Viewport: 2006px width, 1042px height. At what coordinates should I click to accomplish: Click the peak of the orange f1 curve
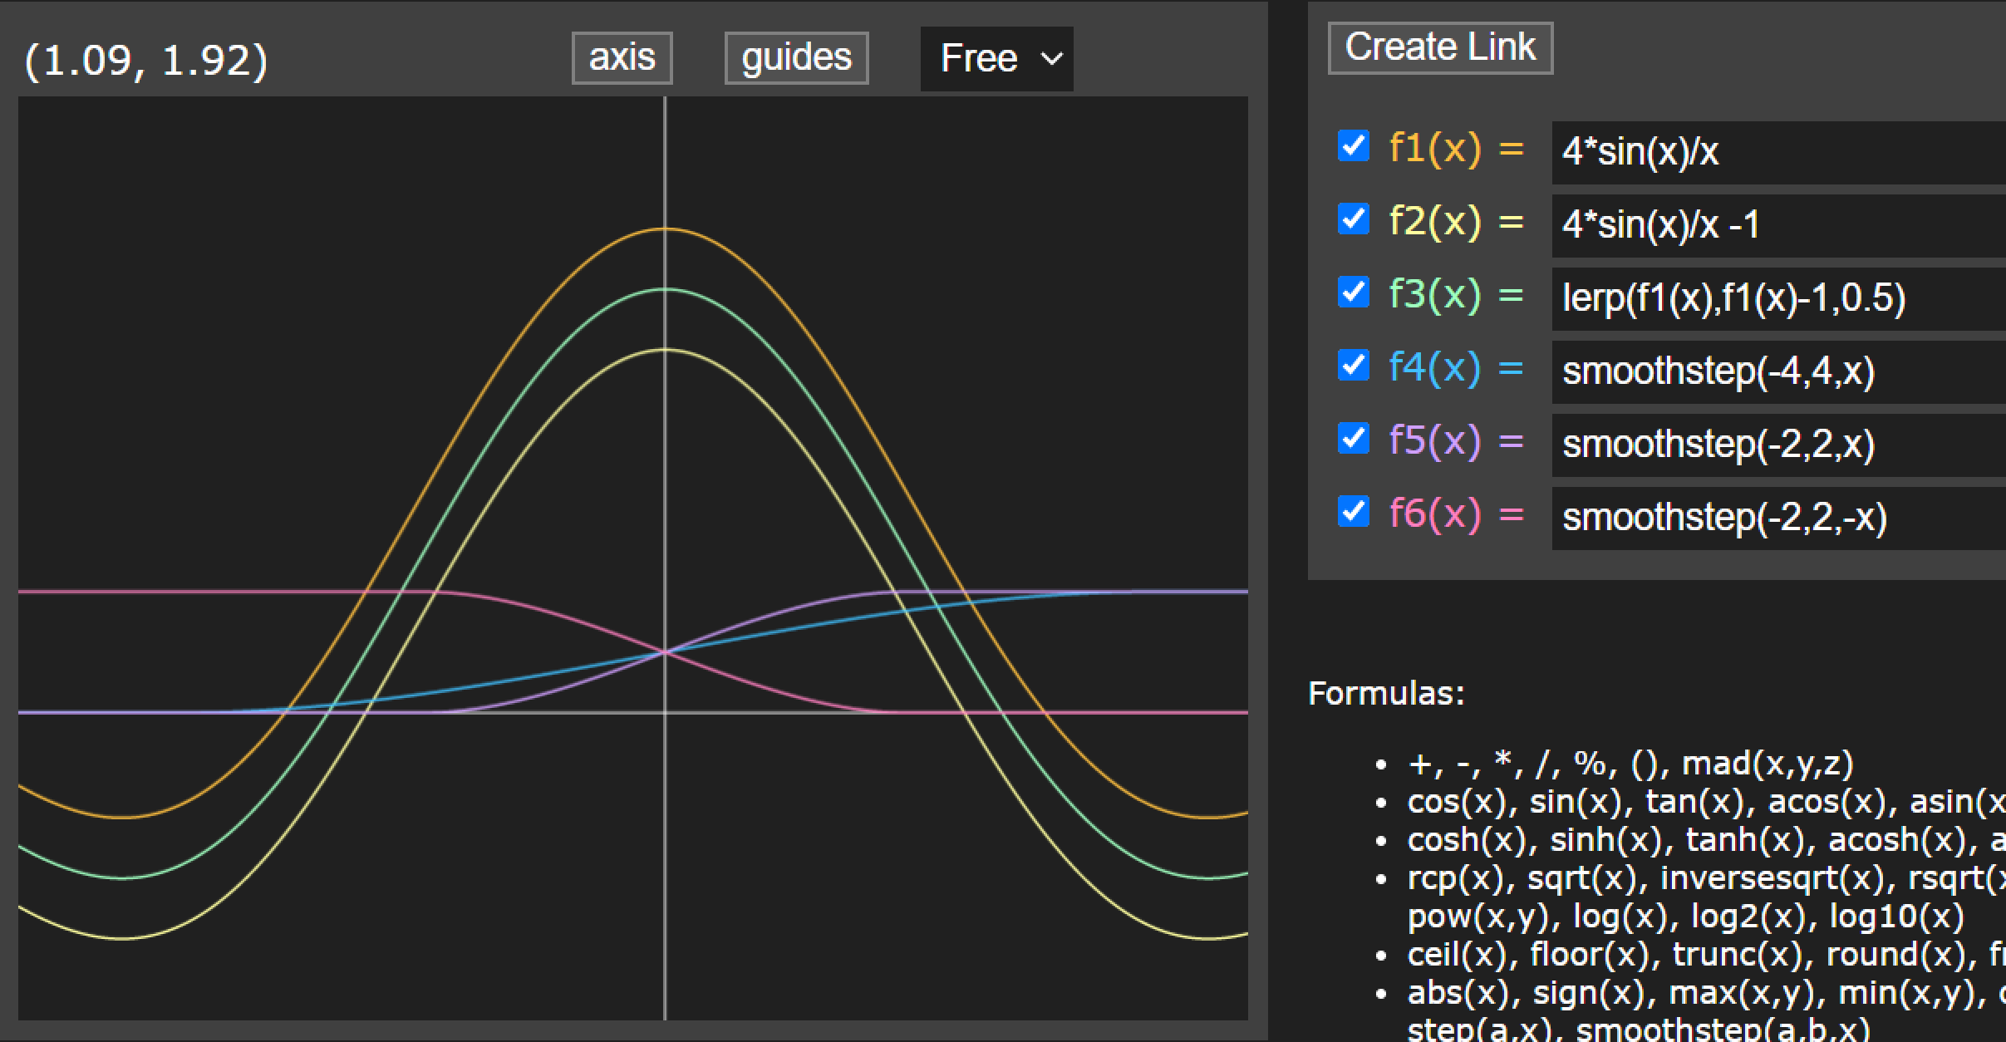click(x=665, y=229)
